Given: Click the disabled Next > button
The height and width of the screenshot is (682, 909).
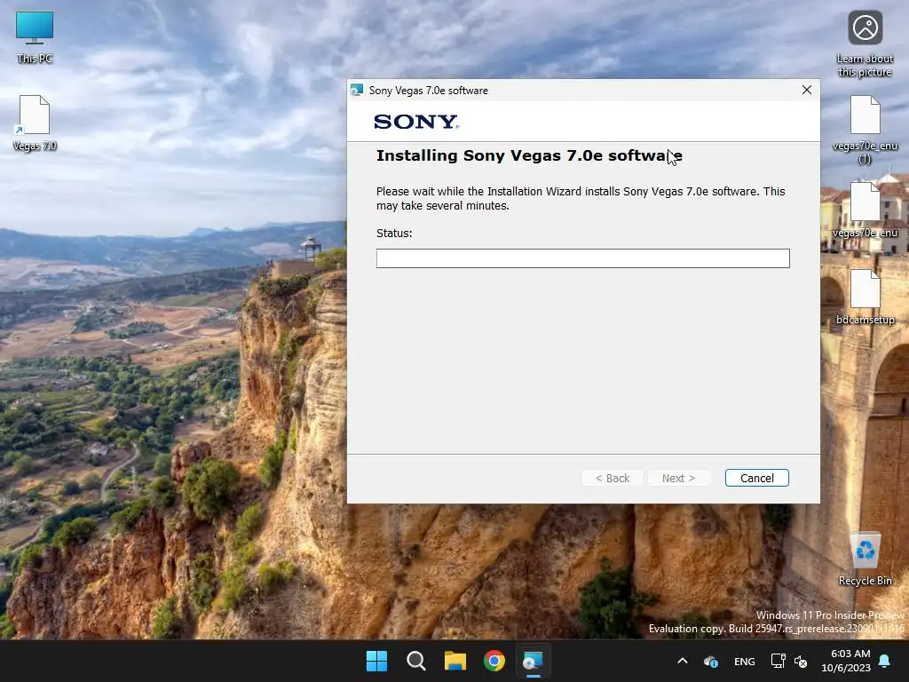Looking at the screenshot, I should [x=678, y=478].
